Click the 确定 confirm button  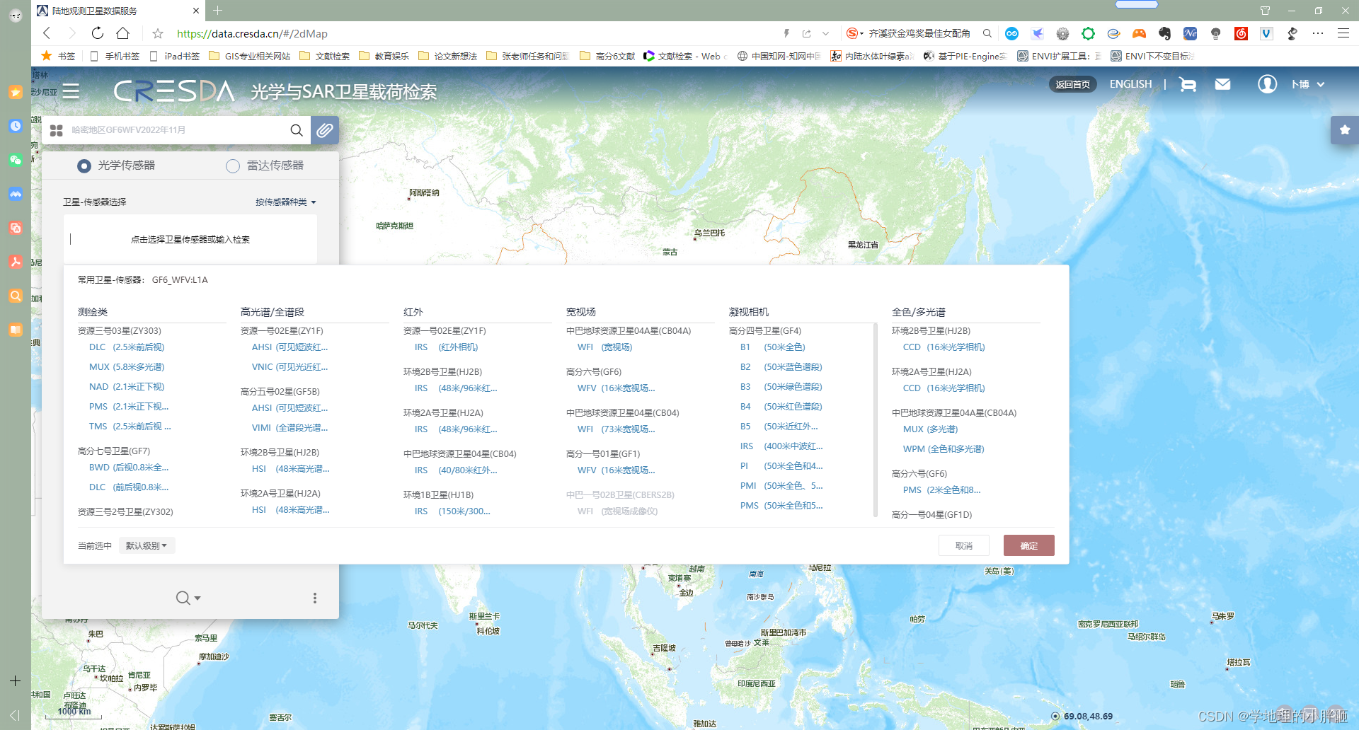[1029, 545]
